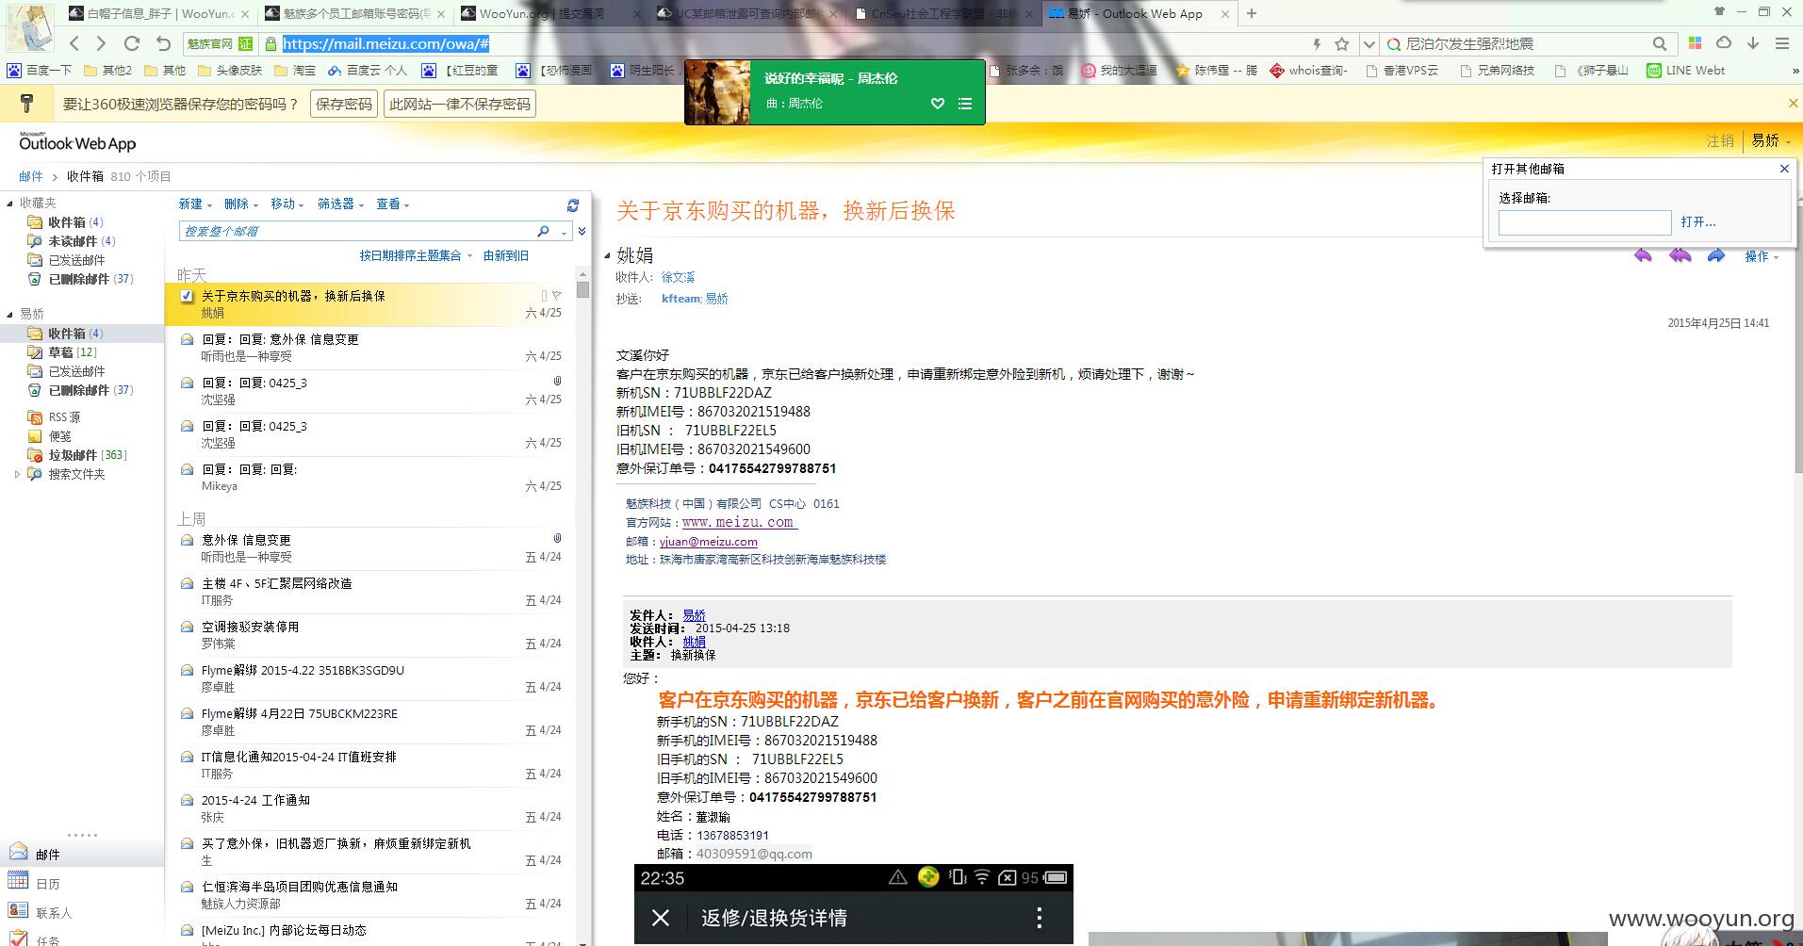1803x946 pixels.
Task: Open the 新建 dropdown menu
Action: [x=195, y=204]
